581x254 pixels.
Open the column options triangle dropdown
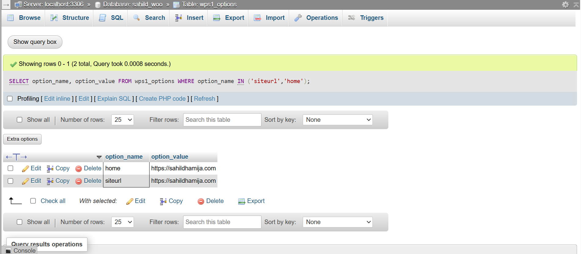99,157
